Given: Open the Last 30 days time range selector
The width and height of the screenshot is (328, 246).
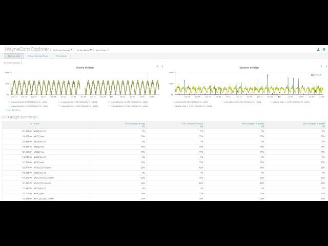Looking at the screenshot, I should (102, 50).
